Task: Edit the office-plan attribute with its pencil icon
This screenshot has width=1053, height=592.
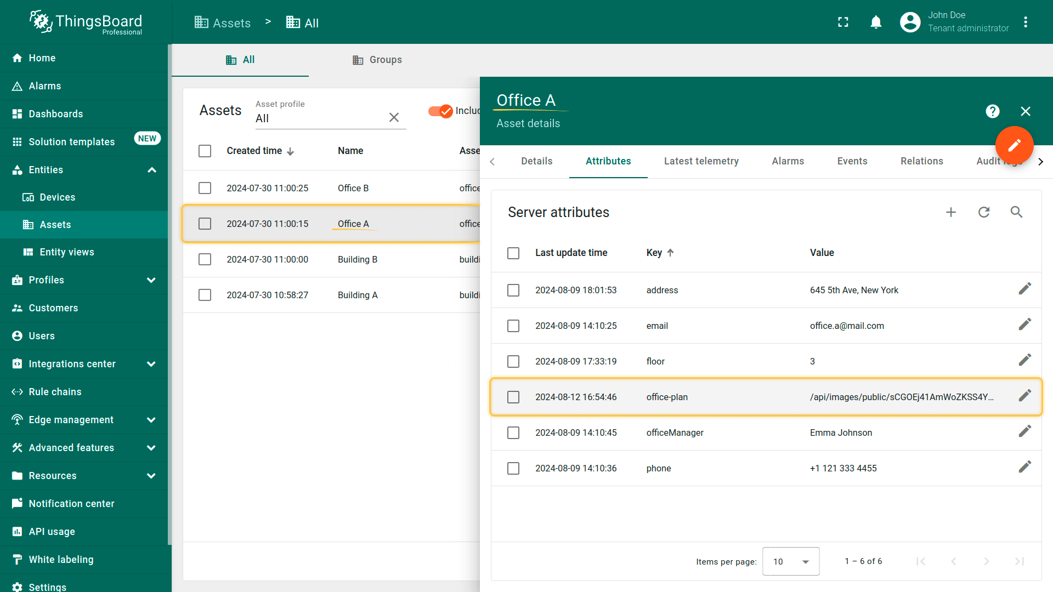Action: pyautogui.click(x=1024, y=396)
